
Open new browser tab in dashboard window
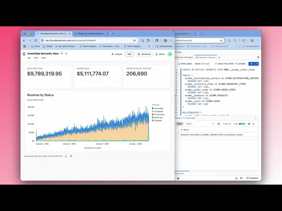(x=113, y=33)
